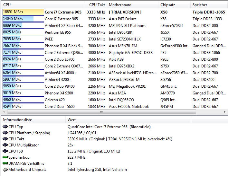Sort by the CPU column header

pos(43,5)
